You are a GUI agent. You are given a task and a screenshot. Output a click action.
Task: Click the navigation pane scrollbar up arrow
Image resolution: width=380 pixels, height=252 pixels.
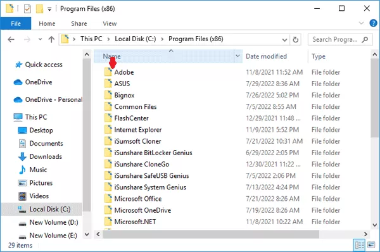(x=87, y=54)
